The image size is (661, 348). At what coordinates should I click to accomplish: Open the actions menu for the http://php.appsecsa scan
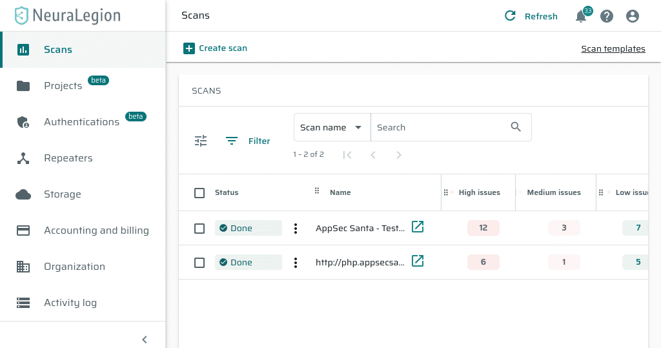pyautogui.click(x=296, y=263)
